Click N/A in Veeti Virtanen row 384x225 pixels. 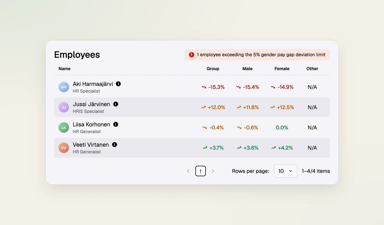coord(312,148)
